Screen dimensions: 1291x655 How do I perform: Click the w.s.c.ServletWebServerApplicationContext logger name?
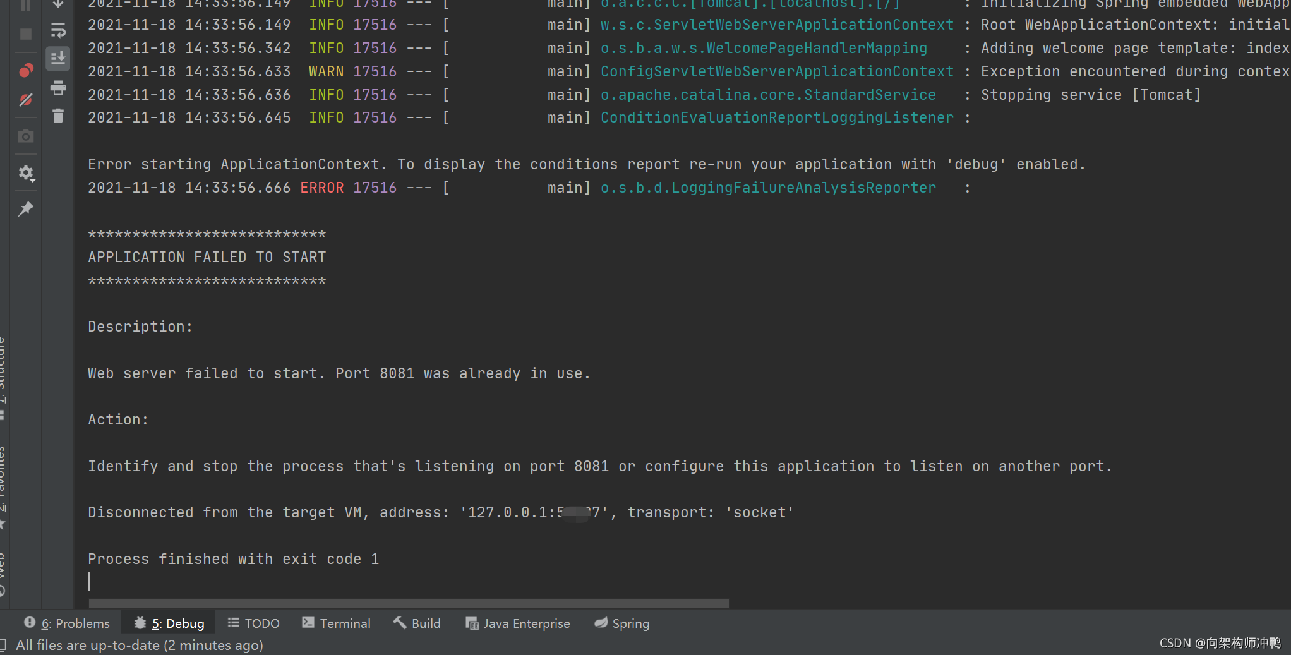point(777,25)
